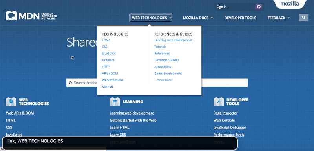Select MathML in the dropdown
Viewport: 314px width, 151px height.
click(108, 87)
